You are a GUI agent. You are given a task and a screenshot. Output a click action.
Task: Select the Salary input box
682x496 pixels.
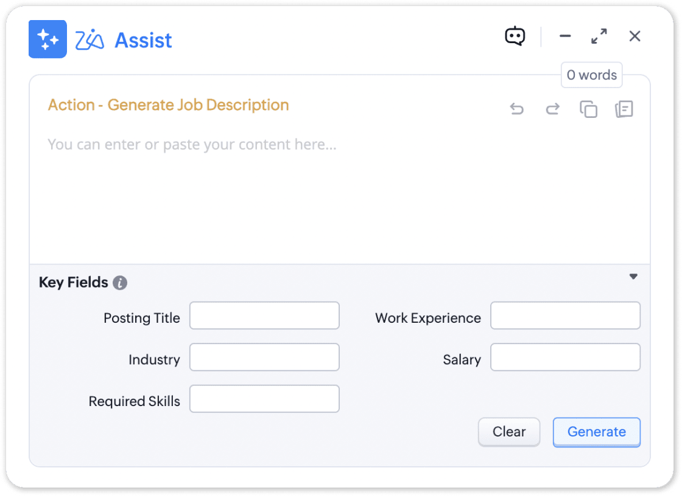565,357
